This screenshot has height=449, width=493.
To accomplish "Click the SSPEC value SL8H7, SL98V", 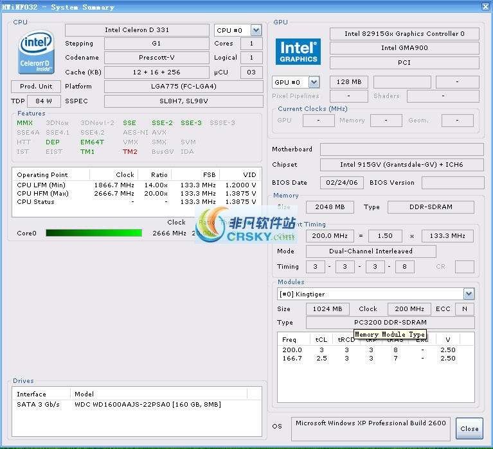I will (184, 101).
